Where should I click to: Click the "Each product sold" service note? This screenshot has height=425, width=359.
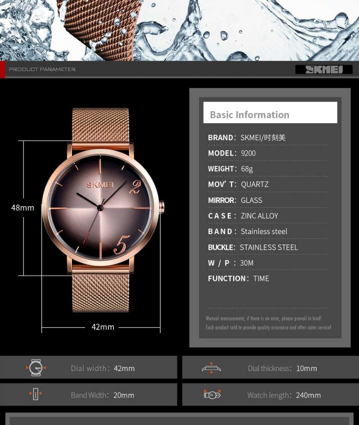coord(268,327)
